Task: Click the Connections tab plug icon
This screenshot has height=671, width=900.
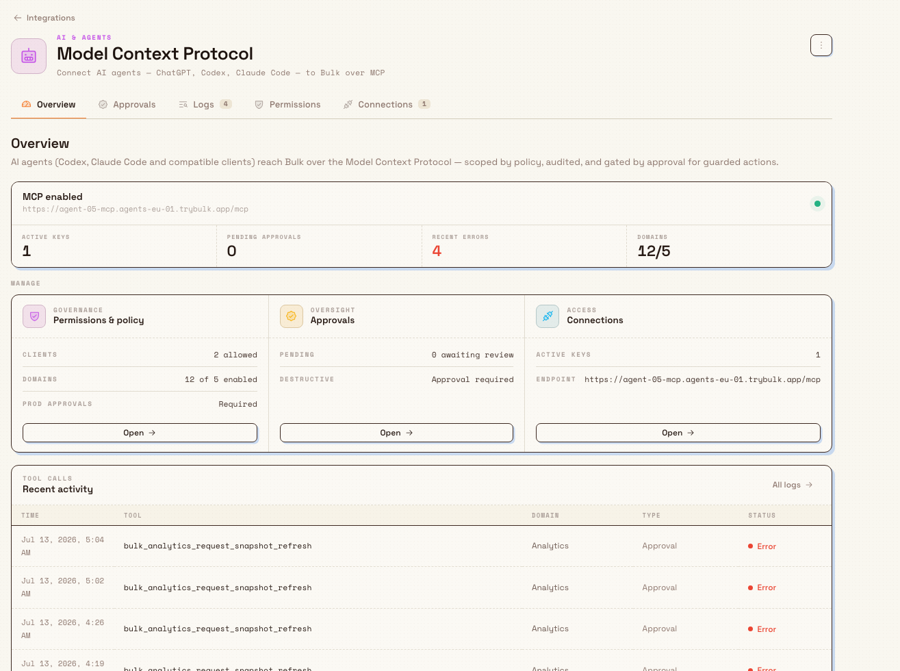Action: [348, 105]
